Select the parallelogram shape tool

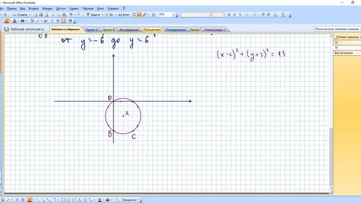[74, 200]
